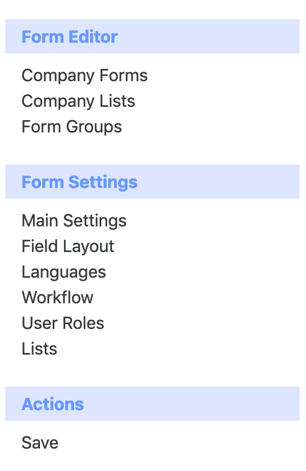Choose the Save action
The width and height of the screenshot is (306, 471).
(40, 443)
